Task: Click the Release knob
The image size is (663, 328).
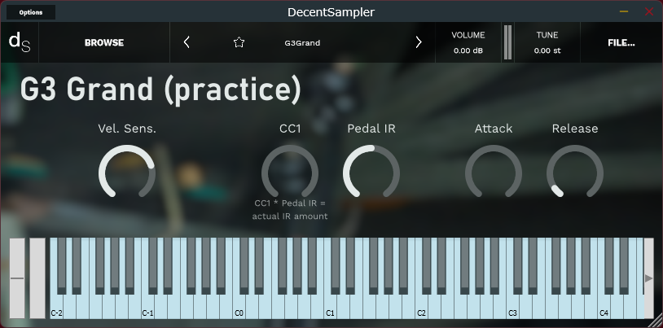Action: click(575, 173)
